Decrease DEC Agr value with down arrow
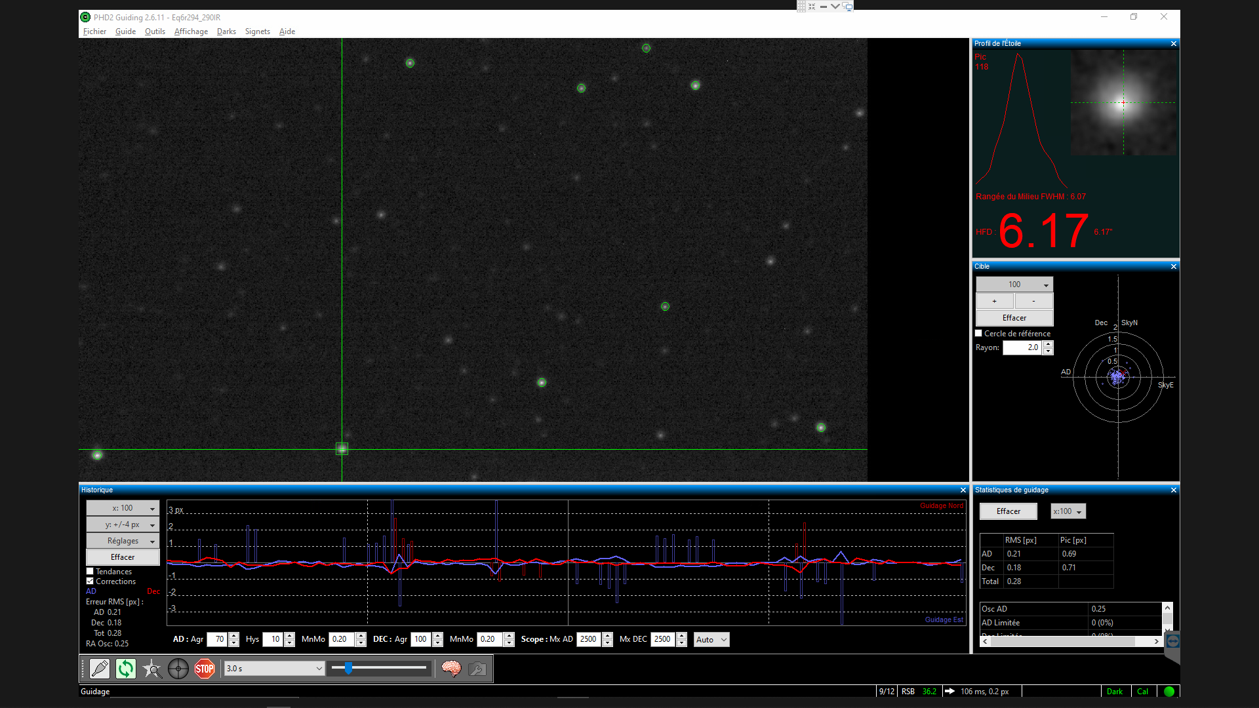 pyautogui.click(x=438, y=643)
